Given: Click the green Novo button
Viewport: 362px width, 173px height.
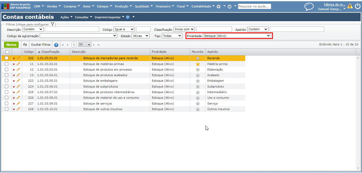Looking at the screenshot, I should pos(11,45).
